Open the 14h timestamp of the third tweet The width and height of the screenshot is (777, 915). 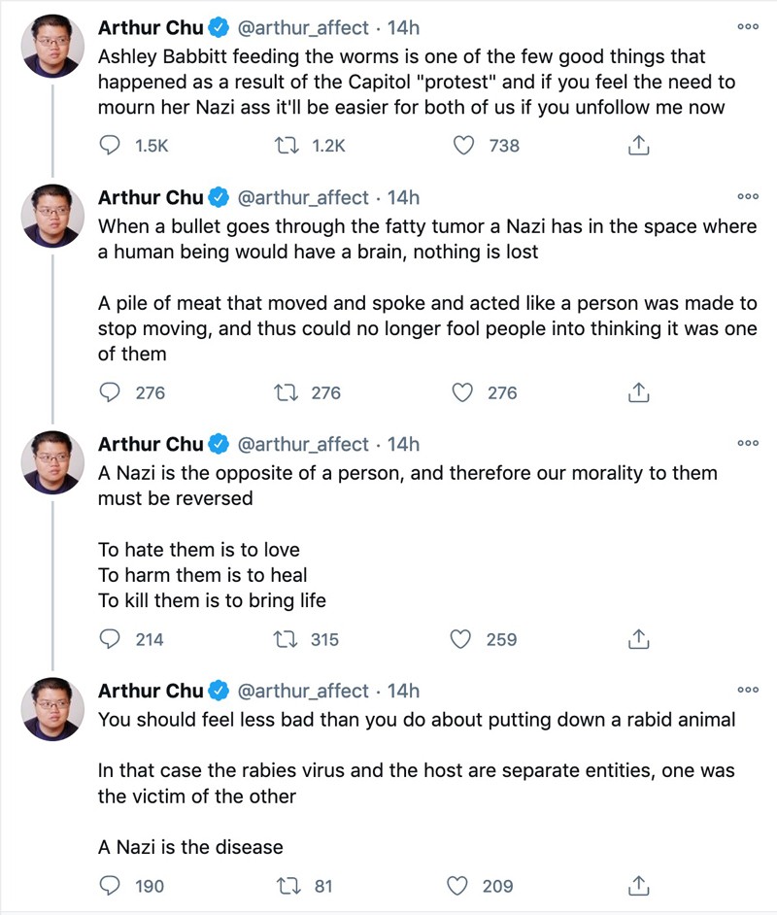(x=403, y=444)
